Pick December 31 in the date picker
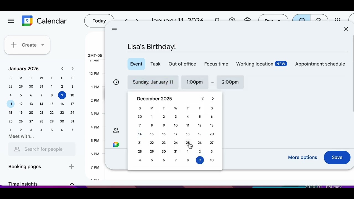354x199 pixels. [x=176, y=151]
